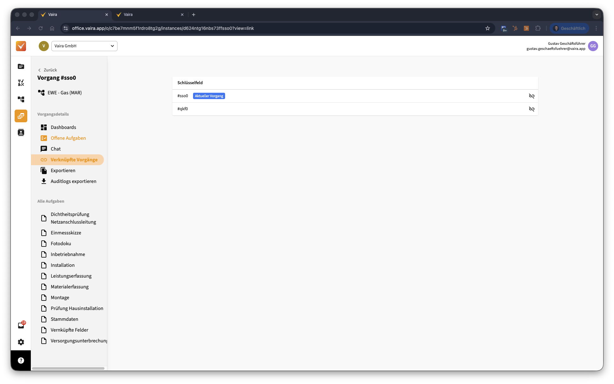Open the Geschäftlich profile button
614x384 pixels.
[x=570, y=28]
